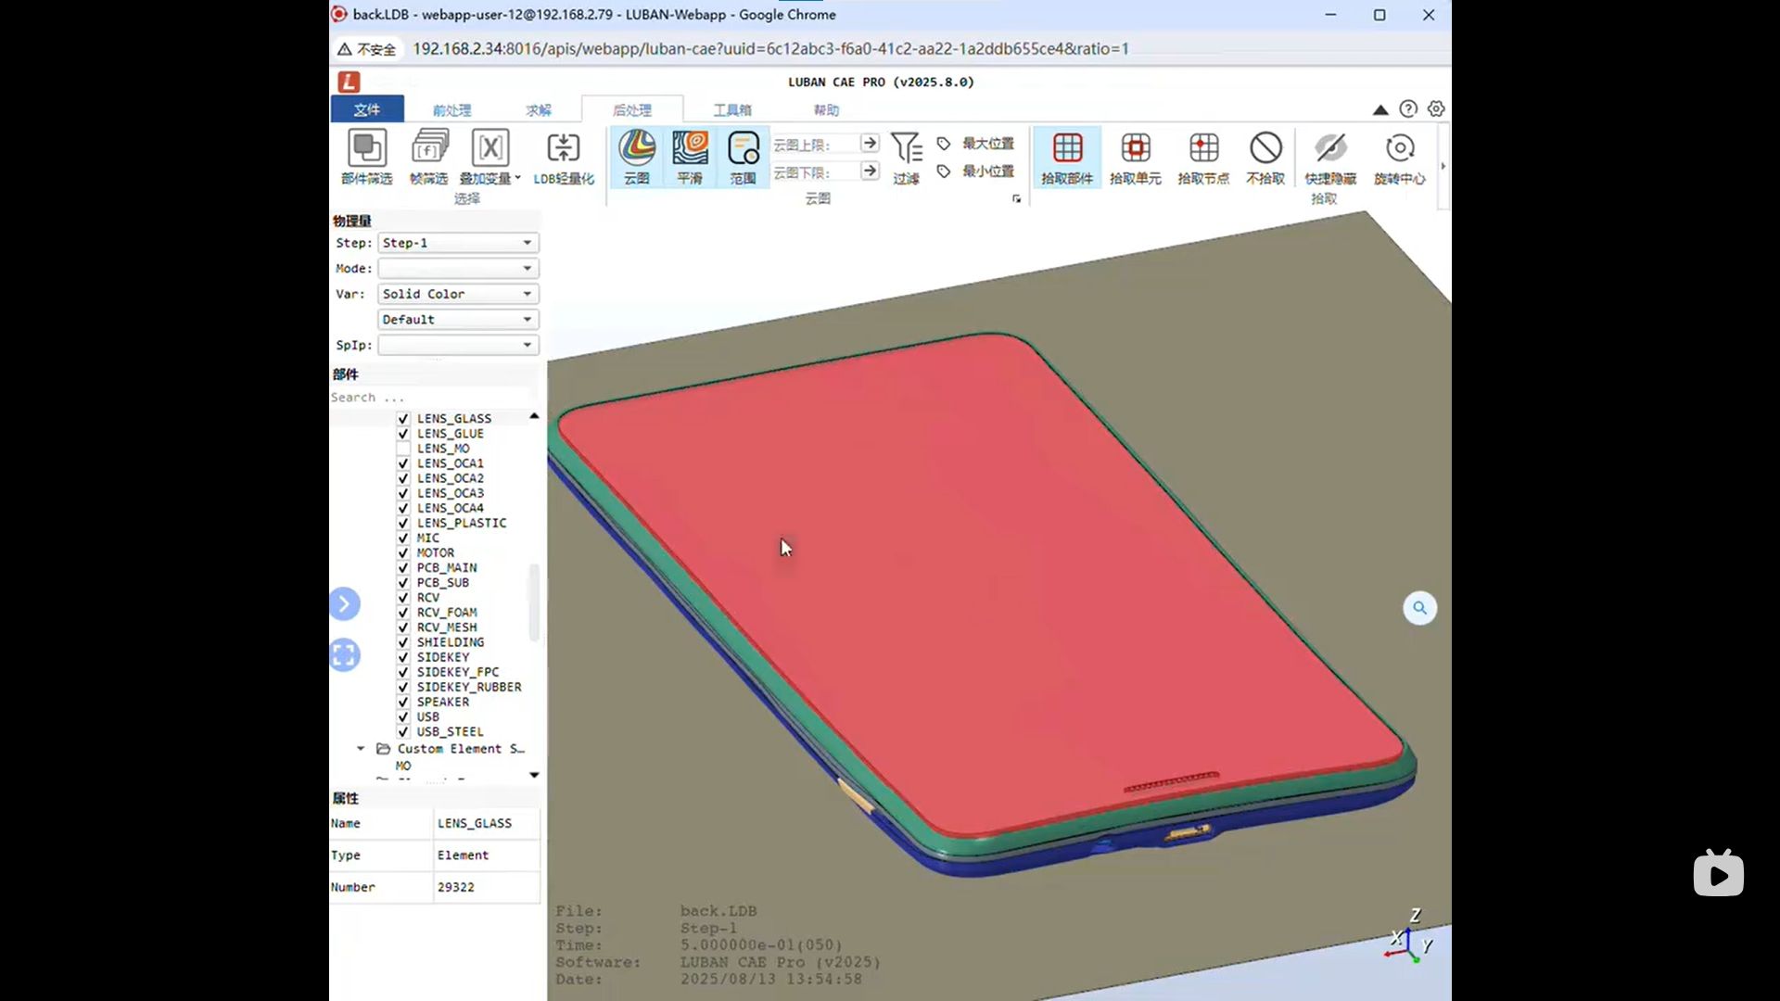1780x1001 pixels.
Task: Toggle the 平滑 smoothing icon
Action: [690, 149]
